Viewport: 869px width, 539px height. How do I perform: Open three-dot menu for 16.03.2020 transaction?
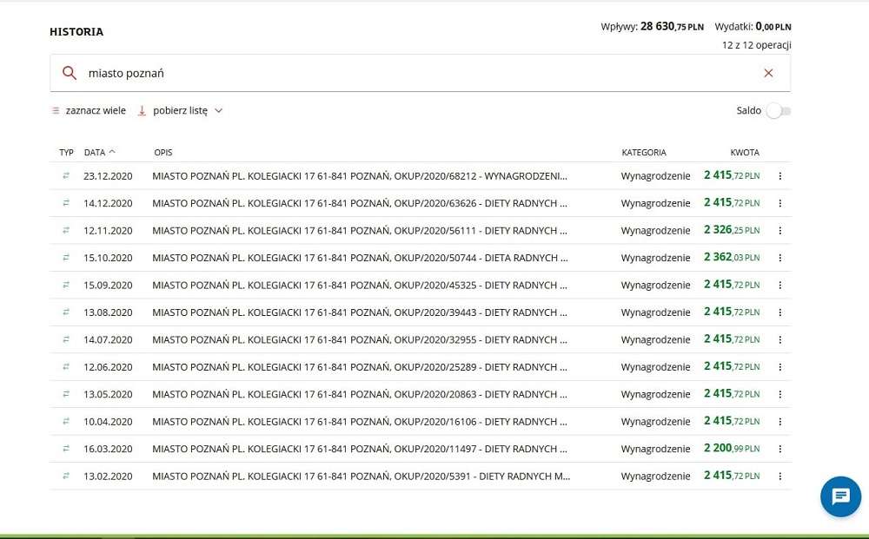click(x=779, y=450)
